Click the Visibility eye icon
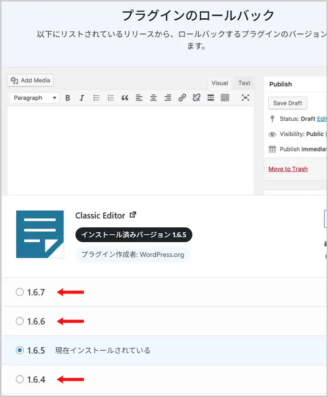The image size is (328, 397). 272,134
